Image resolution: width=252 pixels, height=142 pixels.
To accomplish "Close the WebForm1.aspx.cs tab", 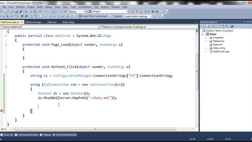I will tap(22, 22).
